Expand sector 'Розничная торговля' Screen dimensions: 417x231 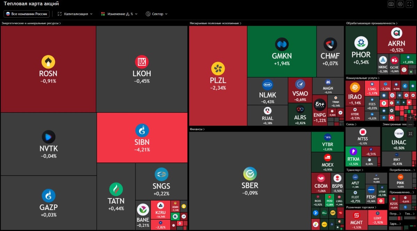click(361, 207)
